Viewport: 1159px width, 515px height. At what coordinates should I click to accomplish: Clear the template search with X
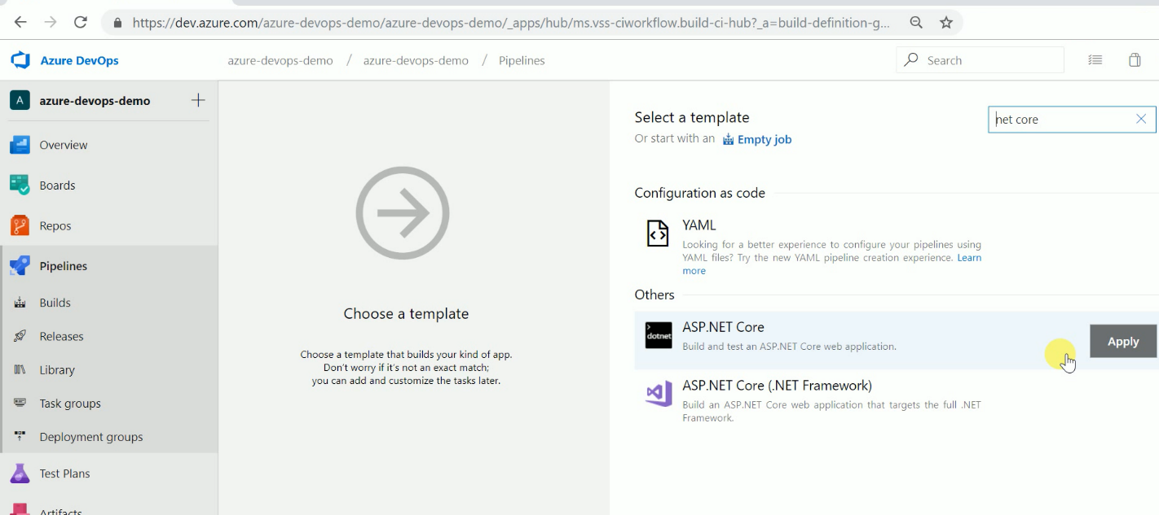(x=1141, y=119)
